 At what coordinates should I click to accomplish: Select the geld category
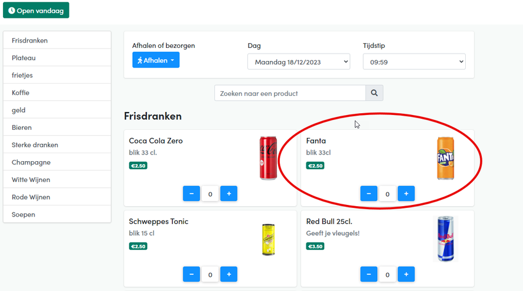[57, 110]
